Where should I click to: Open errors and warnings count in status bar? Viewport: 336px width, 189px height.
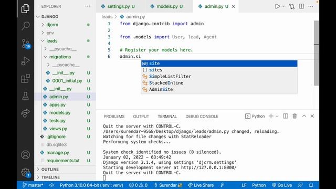click(138, 185)
